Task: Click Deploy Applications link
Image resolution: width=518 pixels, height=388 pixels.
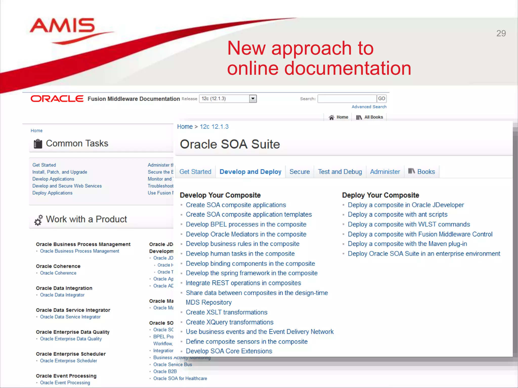Action: [x=52, y=193]
